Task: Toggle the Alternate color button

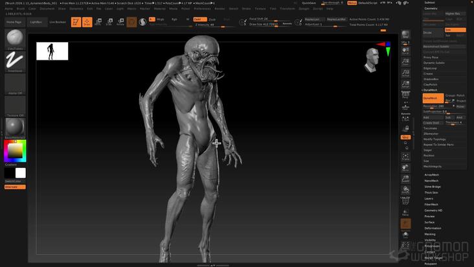Action: (x=15, y=187)
